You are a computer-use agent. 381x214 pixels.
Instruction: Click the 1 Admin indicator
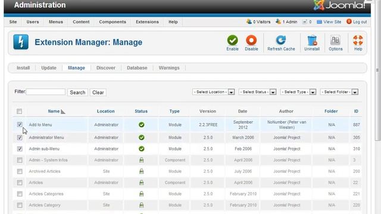click(x=286, y=22)
